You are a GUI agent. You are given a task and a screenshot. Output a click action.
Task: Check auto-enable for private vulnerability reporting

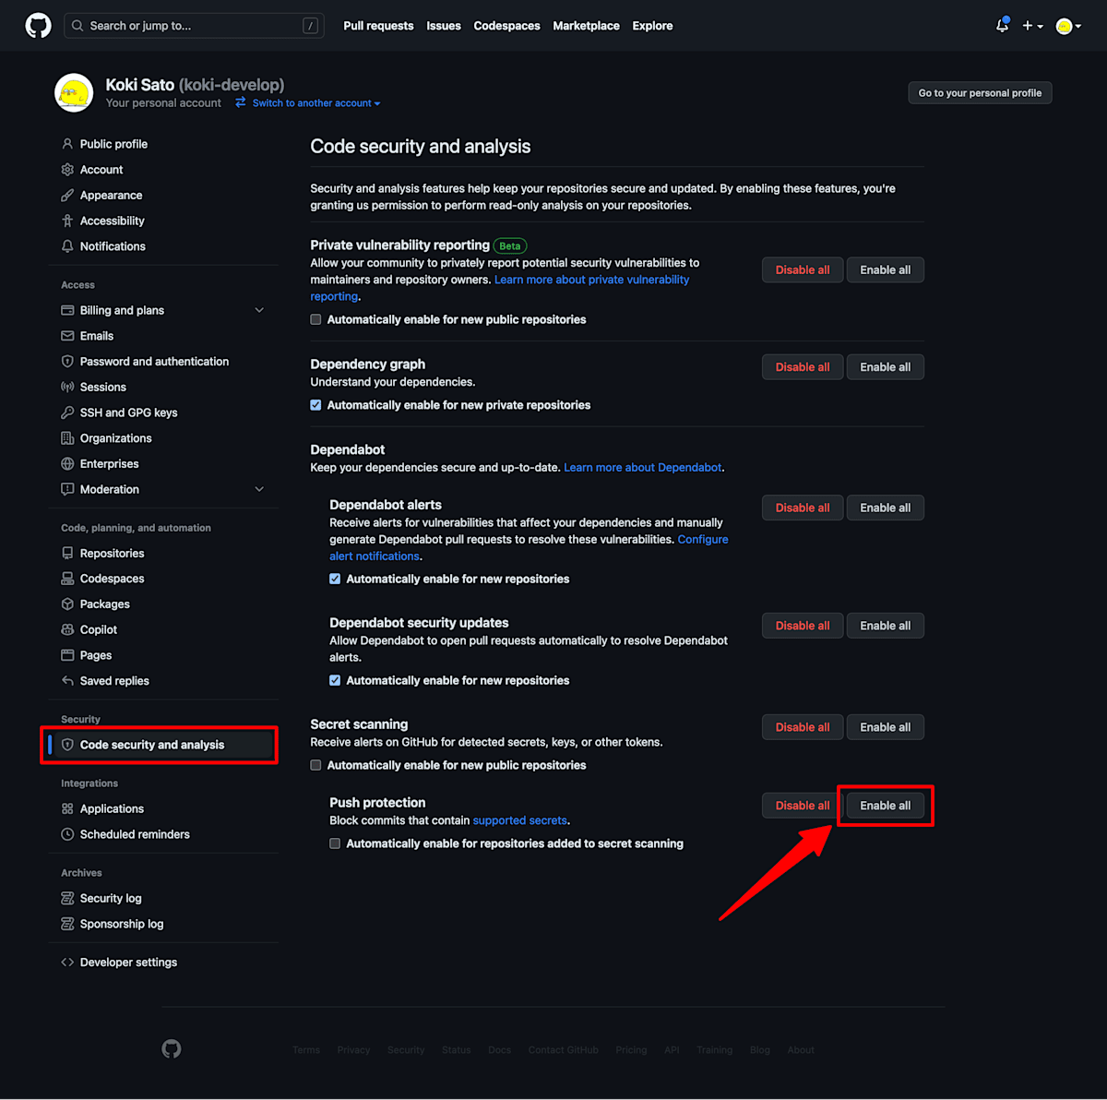coord(315,319)
